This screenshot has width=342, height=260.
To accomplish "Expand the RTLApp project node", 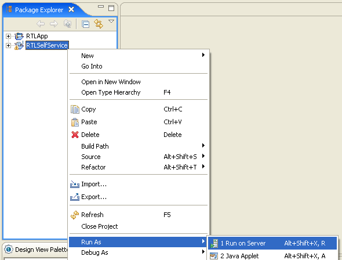I will 8,36.
